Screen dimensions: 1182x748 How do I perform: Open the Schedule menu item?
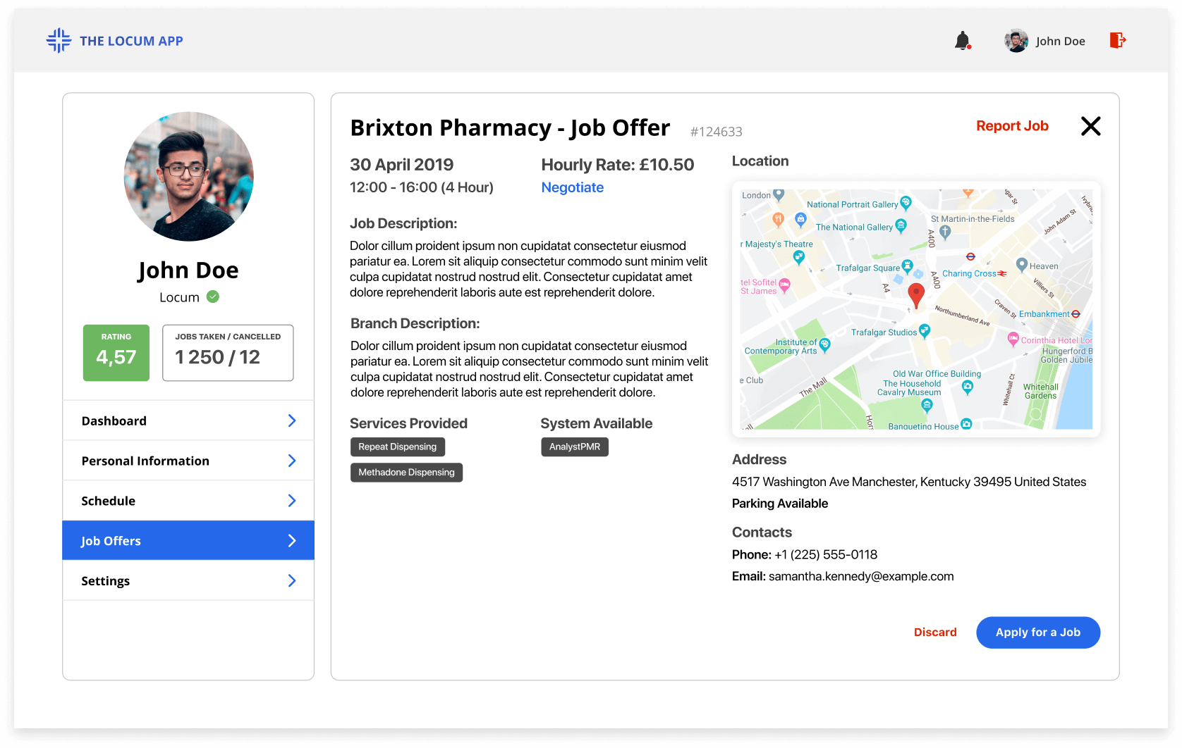tap(188, 501)
